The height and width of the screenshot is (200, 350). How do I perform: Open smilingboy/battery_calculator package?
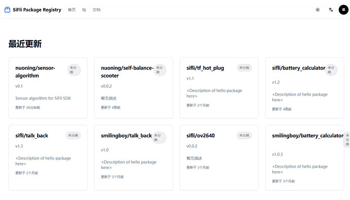(307, 136)
